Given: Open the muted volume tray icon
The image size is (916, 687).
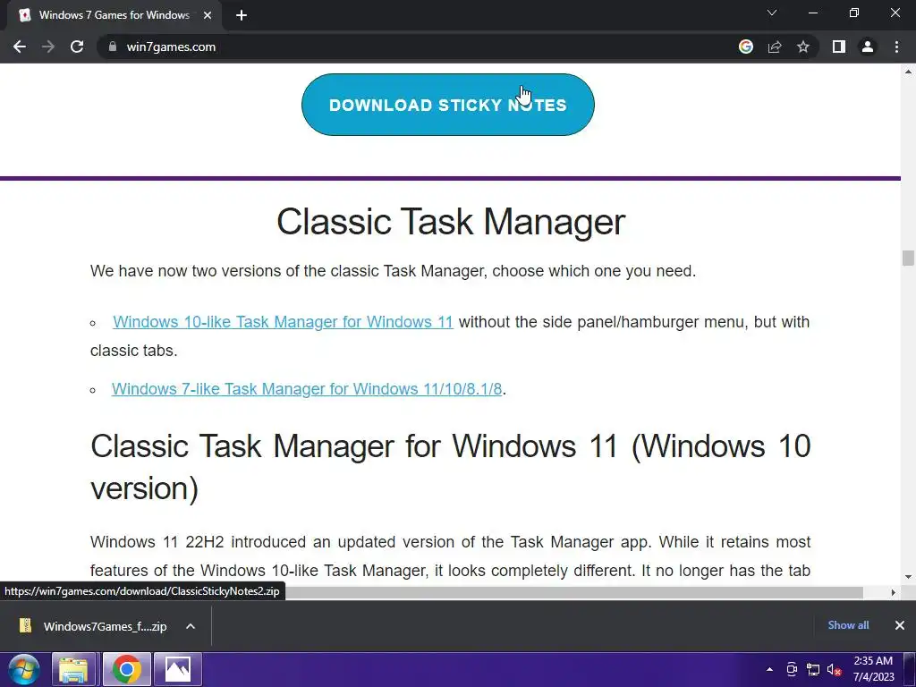Looking at the screenshot, I should point(834,669).
